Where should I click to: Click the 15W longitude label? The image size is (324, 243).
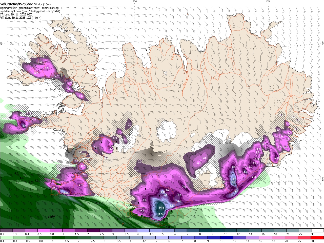268,1
